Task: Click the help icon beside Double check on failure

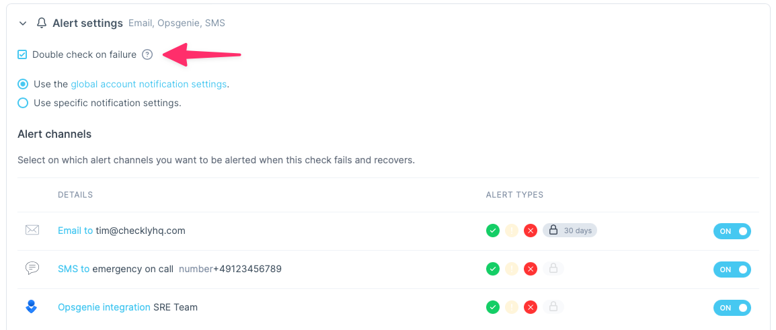Action: click(x=148, y=54)
